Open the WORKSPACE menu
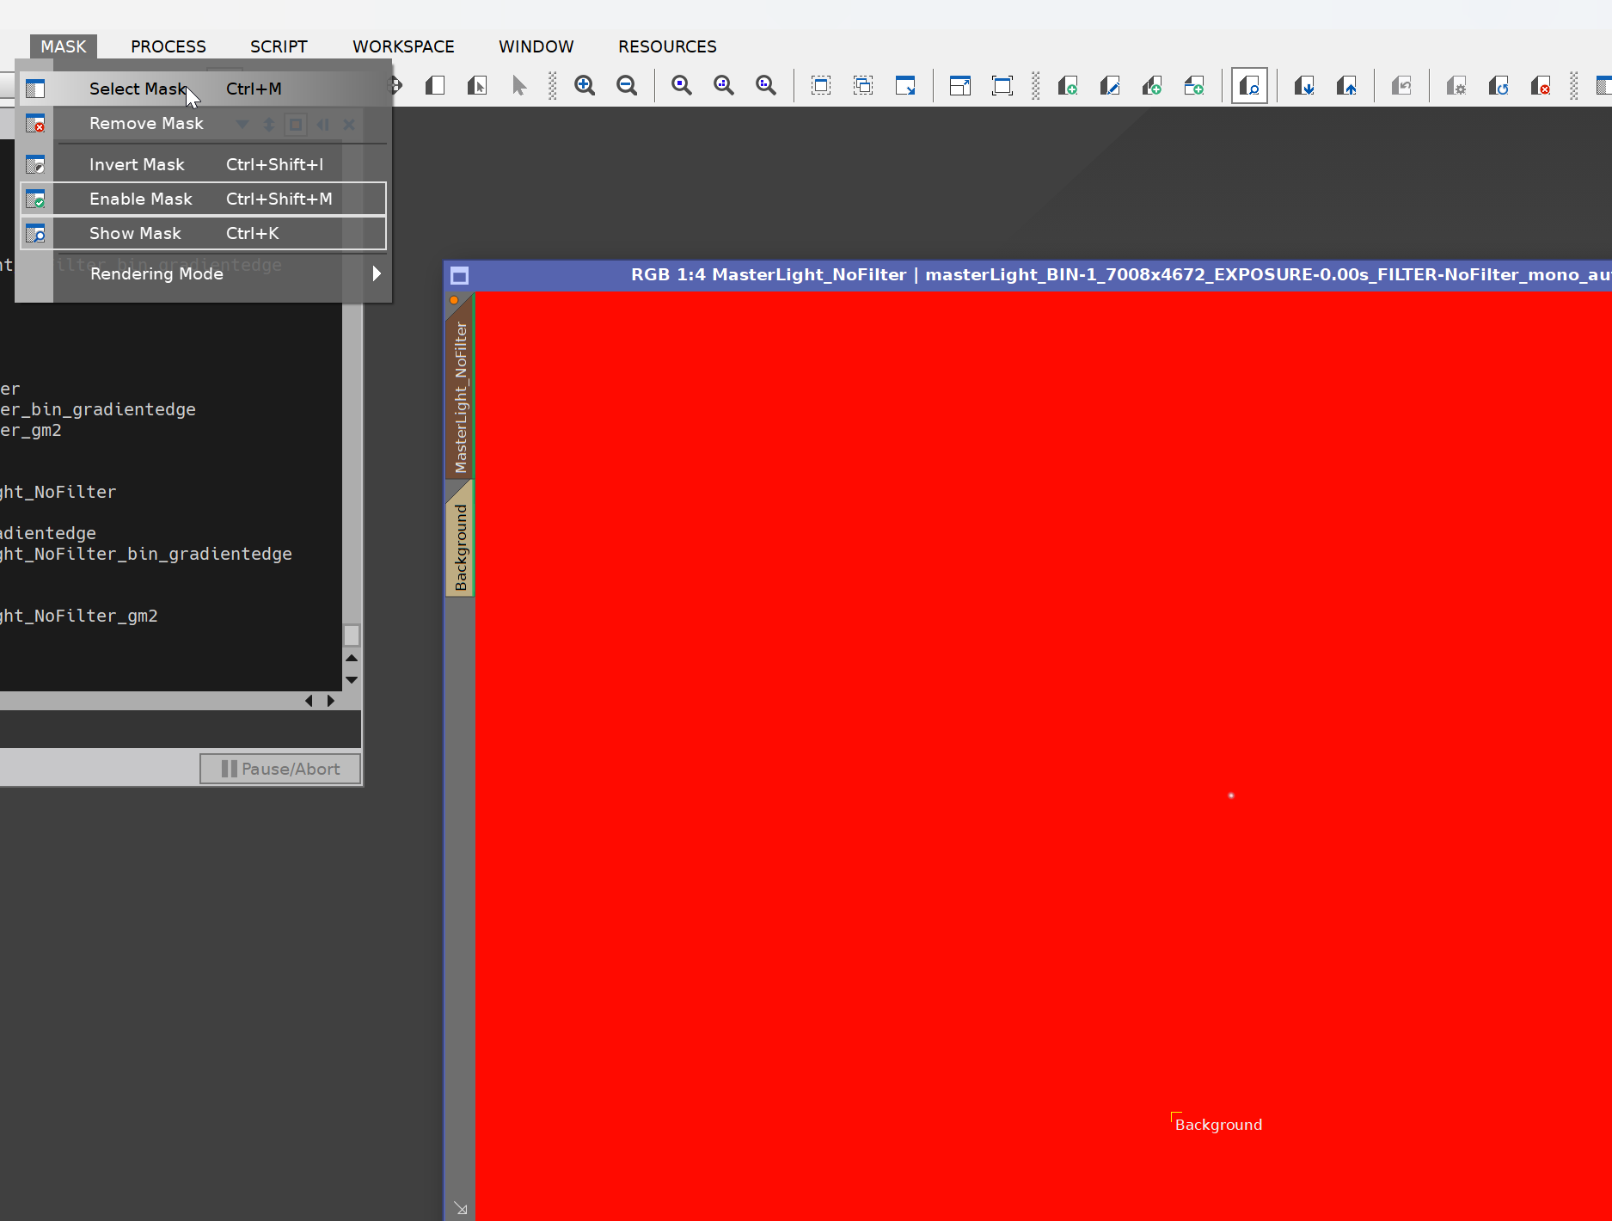 pyautogui.click(x=403, y=46)
